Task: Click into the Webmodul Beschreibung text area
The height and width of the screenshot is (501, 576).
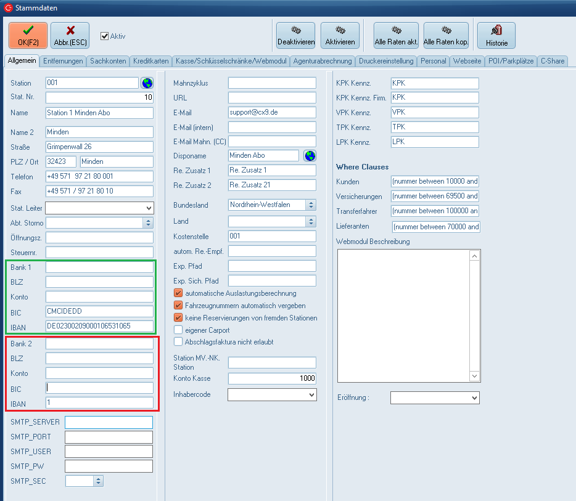Action: (403, 315)
